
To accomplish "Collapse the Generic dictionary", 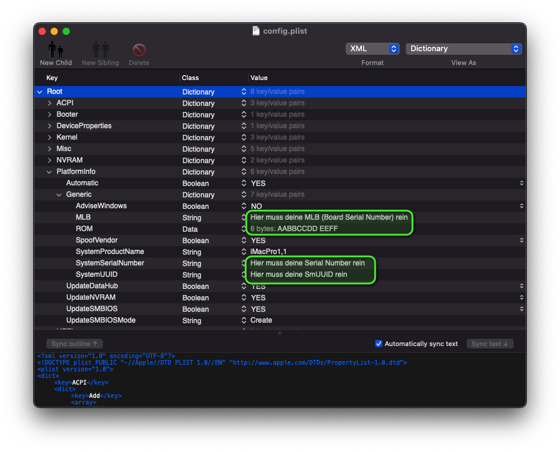I will [x=59, y=195].
